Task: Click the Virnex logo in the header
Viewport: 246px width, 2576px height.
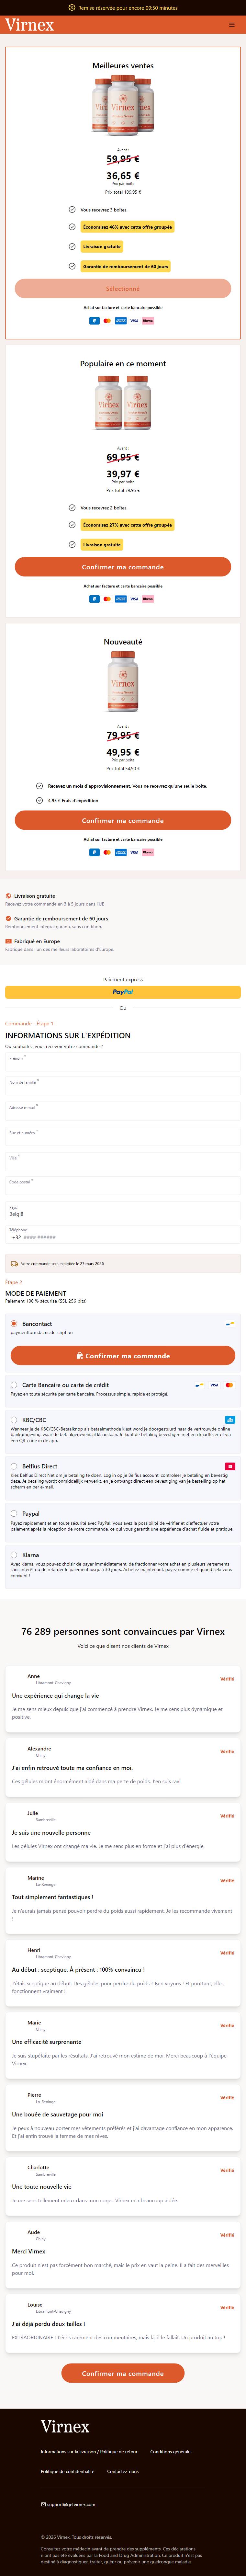Action: [30, 25]
